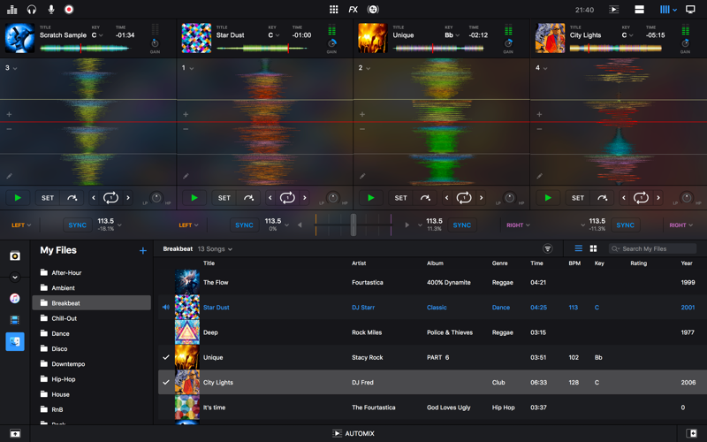Switch to grid view in library
The width and height of the screenshot is (707, 442).
pyautogui.click(x=593, y=248)
